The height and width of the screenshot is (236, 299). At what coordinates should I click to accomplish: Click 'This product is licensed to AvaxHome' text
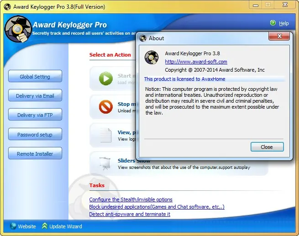184,79
